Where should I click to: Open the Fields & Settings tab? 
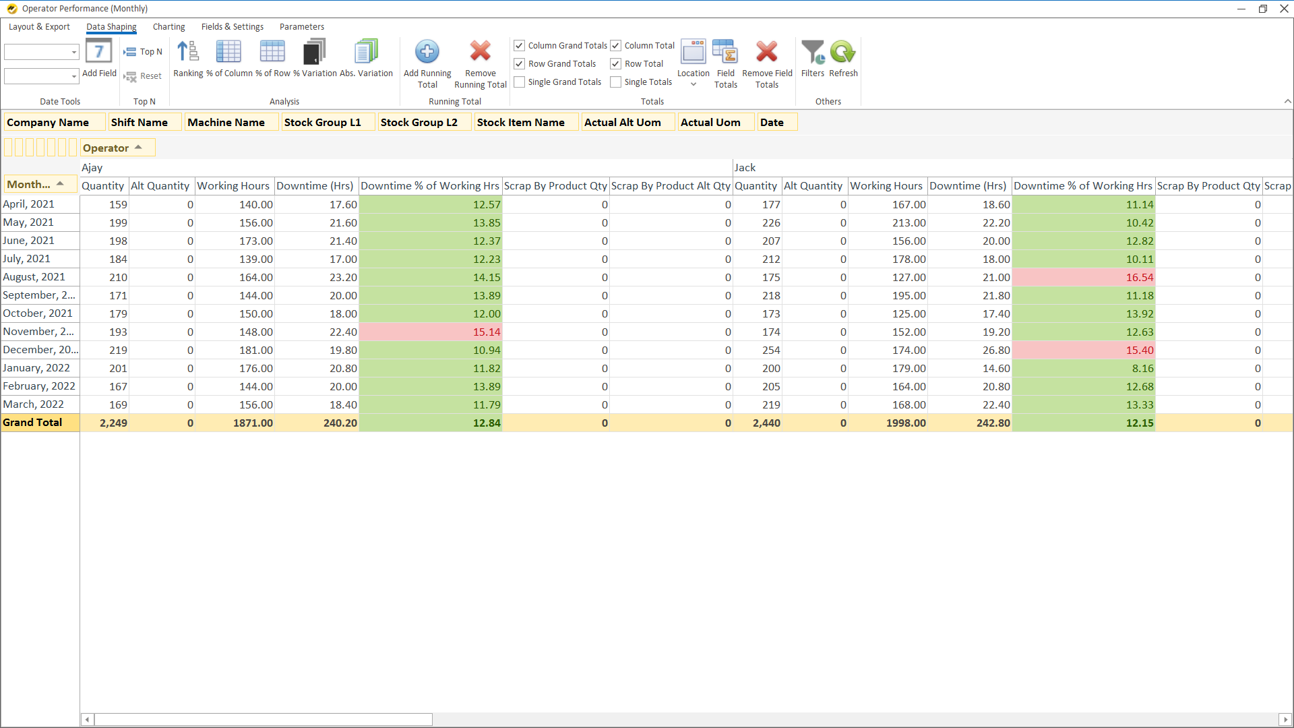click(x=233, y=27)
